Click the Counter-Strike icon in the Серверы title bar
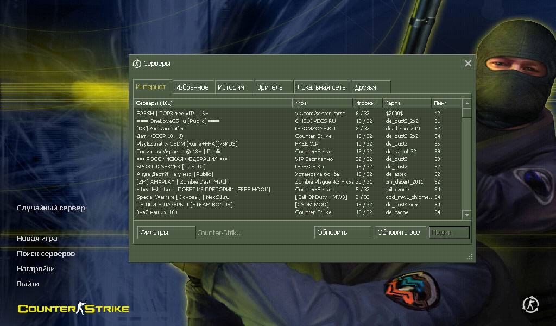This screenshot has height=326, width=556. tap(137, 64)
